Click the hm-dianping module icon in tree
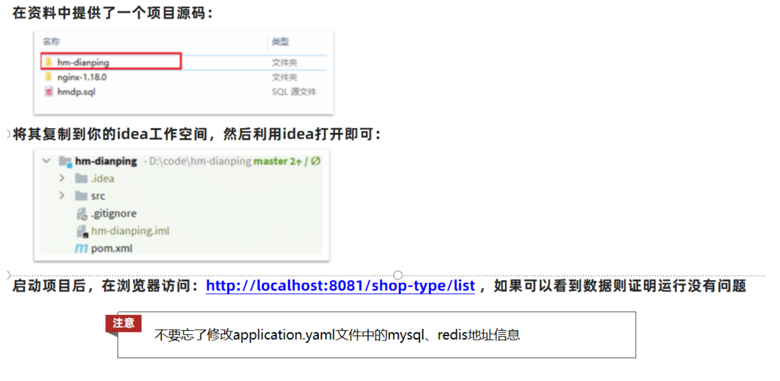The image size is (780, 381). (x=65, y=161)
